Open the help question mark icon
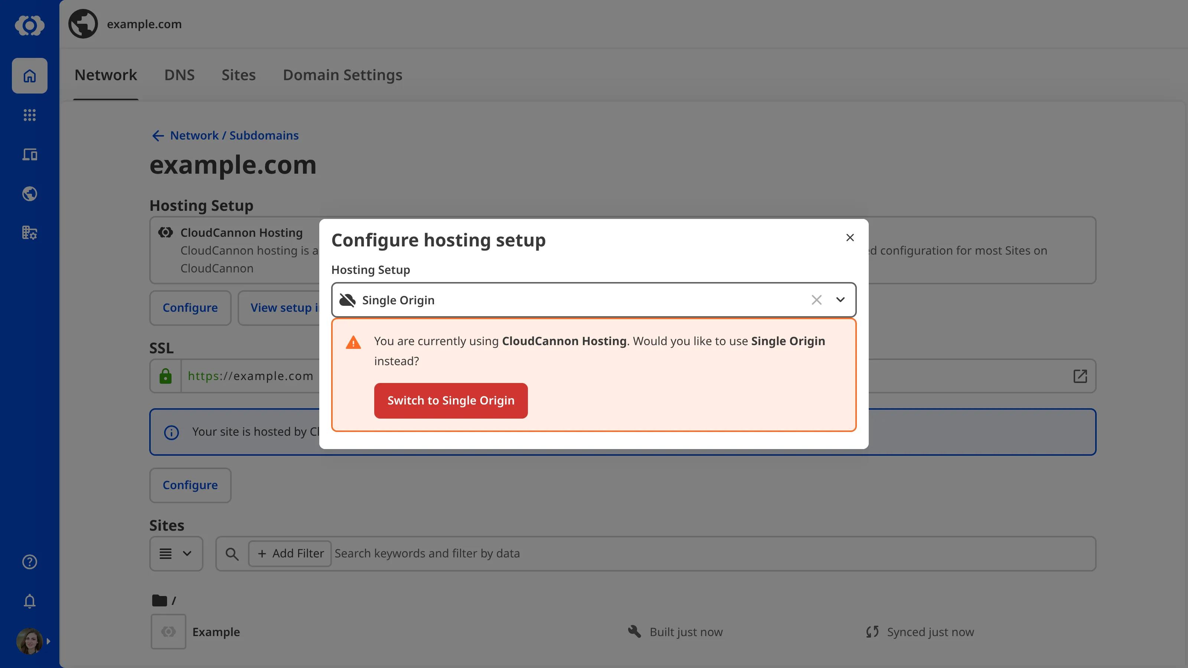This screenshot has height=668, width=1188. (30, 561)
